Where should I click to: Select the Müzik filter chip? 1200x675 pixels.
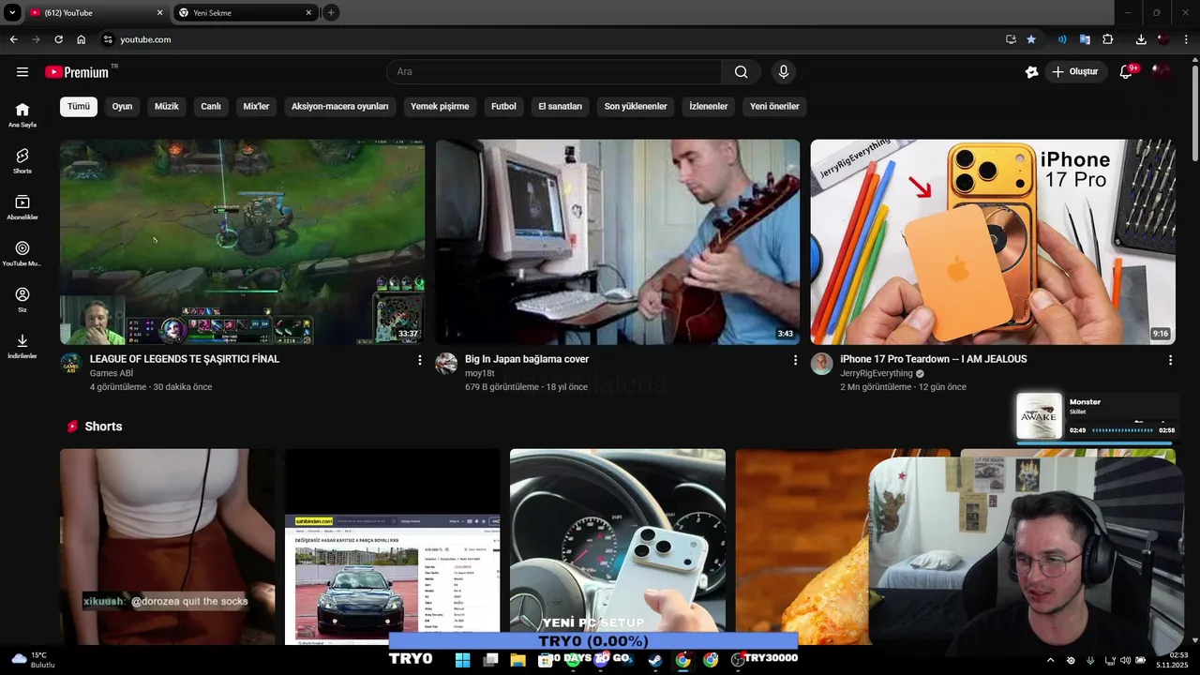click(166, 106)
